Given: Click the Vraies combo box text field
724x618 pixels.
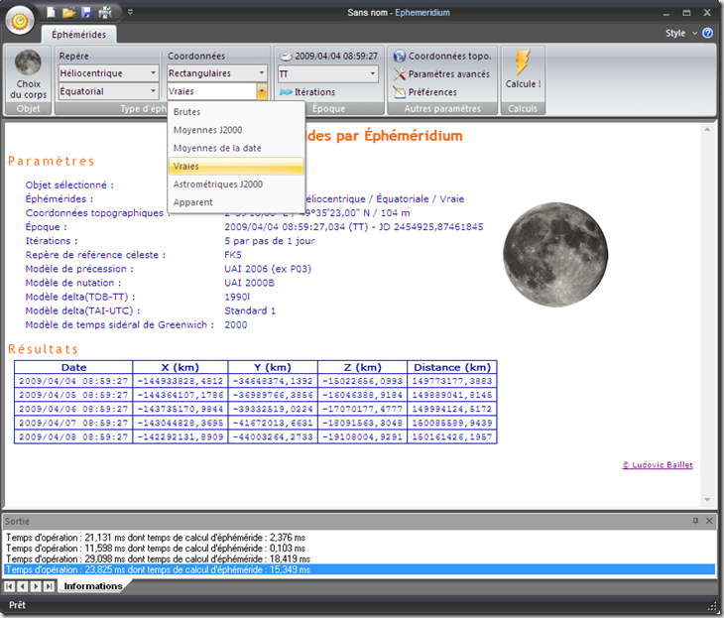Looking at the screenshot, I should point(212,91).
